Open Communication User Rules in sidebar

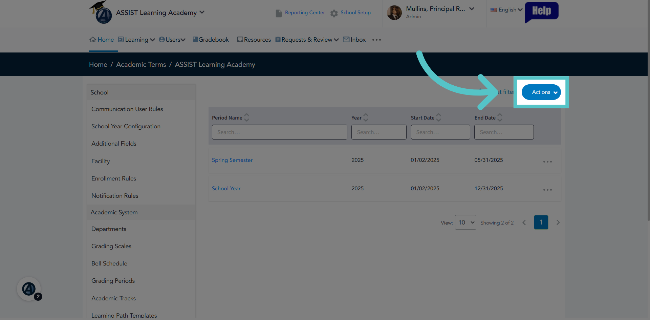127,109
